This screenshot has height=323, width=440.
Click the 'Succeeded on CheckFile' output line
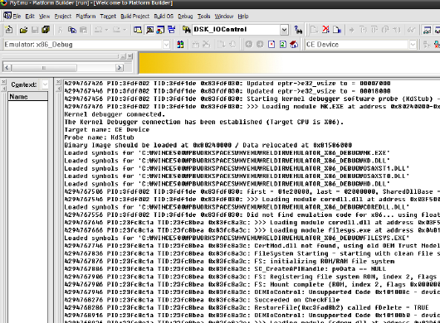tap(297, 300)
